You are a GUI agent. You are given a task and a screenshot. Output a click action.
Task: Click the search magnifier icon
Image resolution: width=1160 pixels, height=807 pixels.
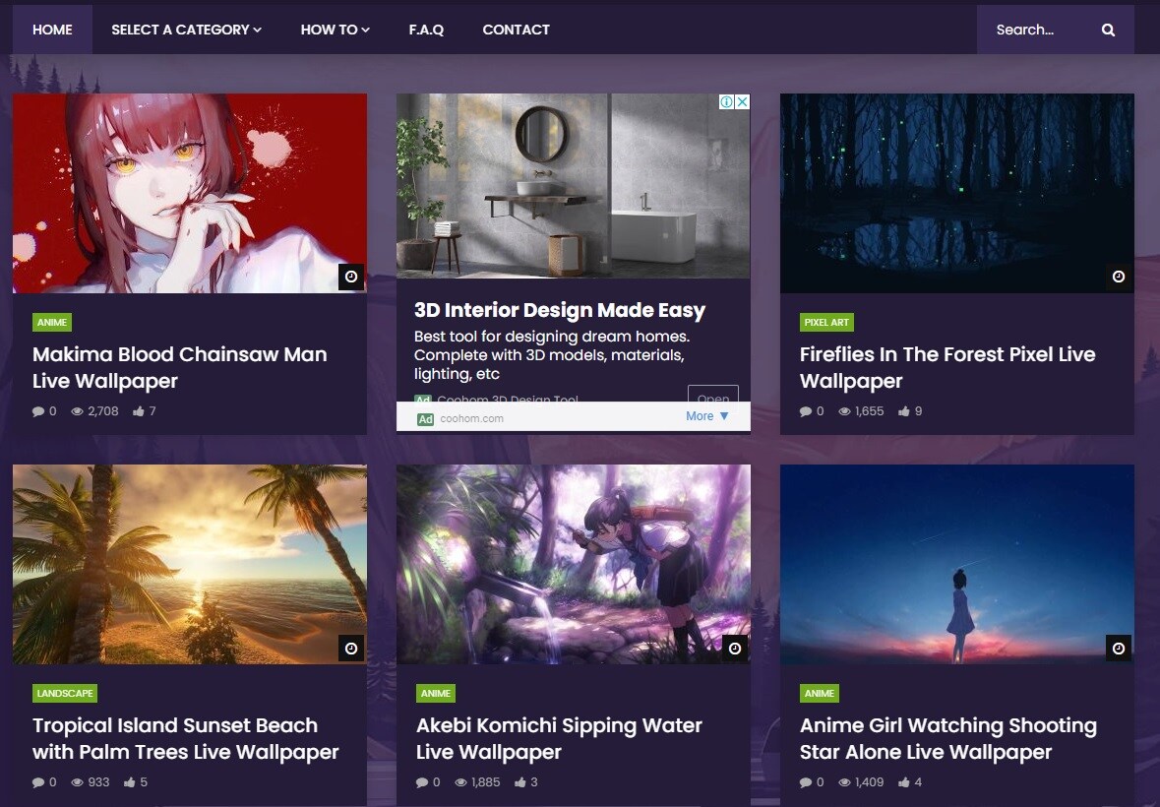coord(1108,30)
